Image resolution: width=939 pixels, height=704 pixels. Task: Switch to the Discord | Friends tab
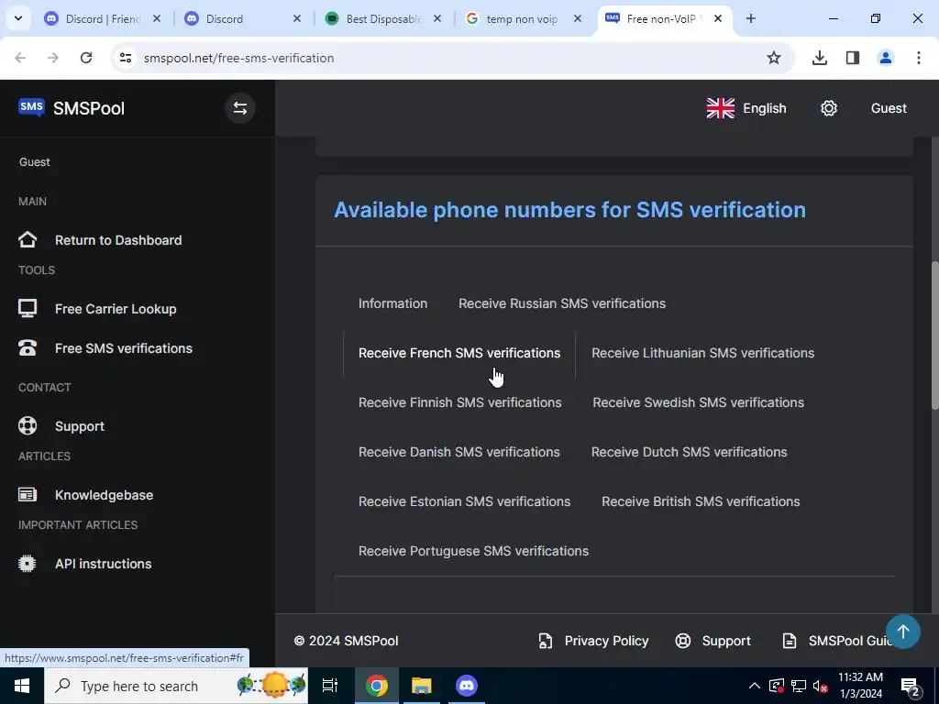(x=103, y=18)
